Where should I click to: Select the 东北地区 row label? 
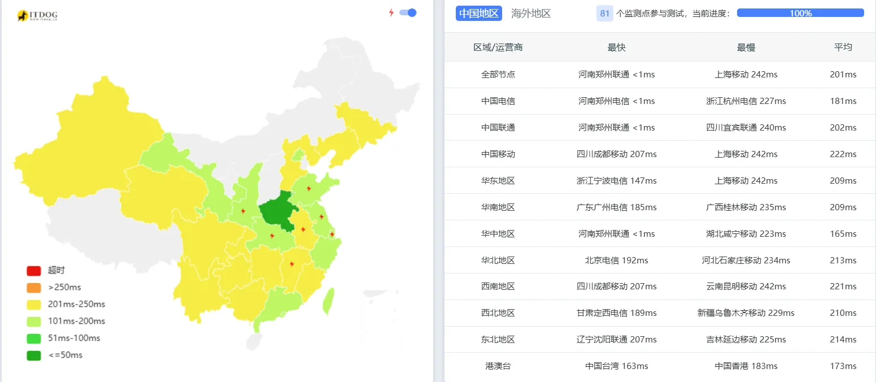[x=498, y=340]
